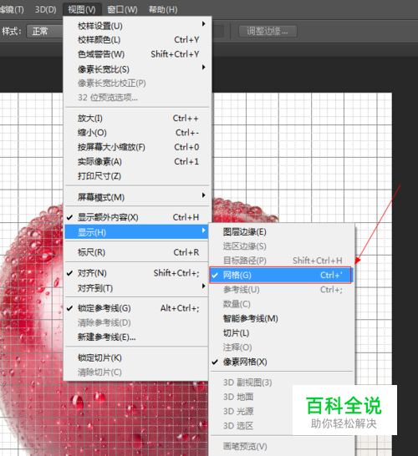The width and height of the screenshot is (418, 456).
Task: Uncheck 锁定参考线(G)
Action: pos(137,308)
